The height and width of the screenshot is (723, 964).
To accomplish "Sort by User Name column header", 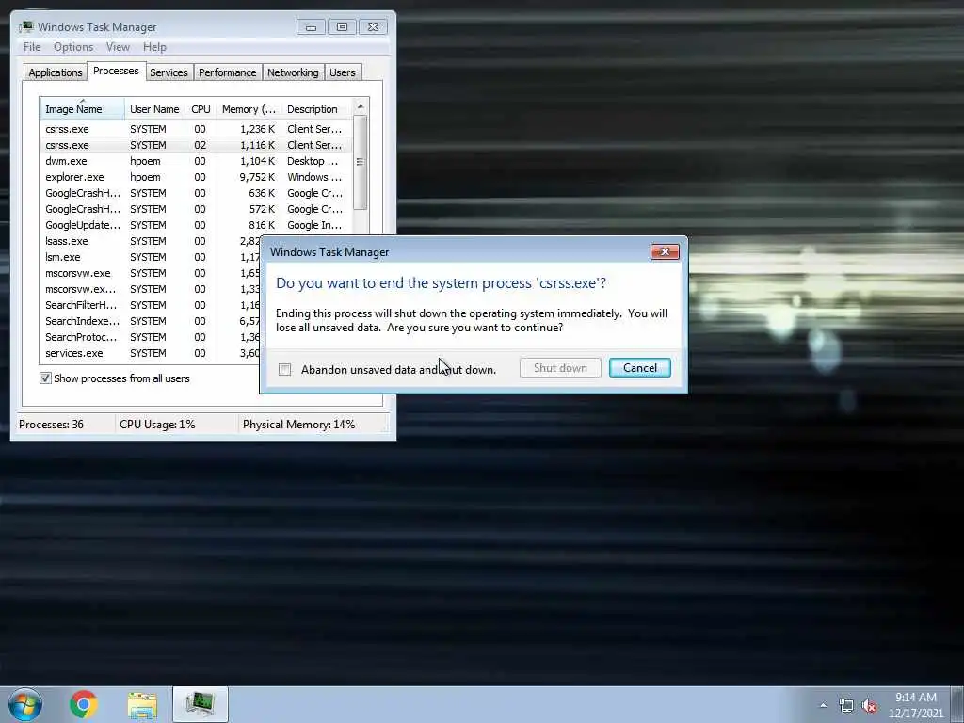I will click(154, 109).
